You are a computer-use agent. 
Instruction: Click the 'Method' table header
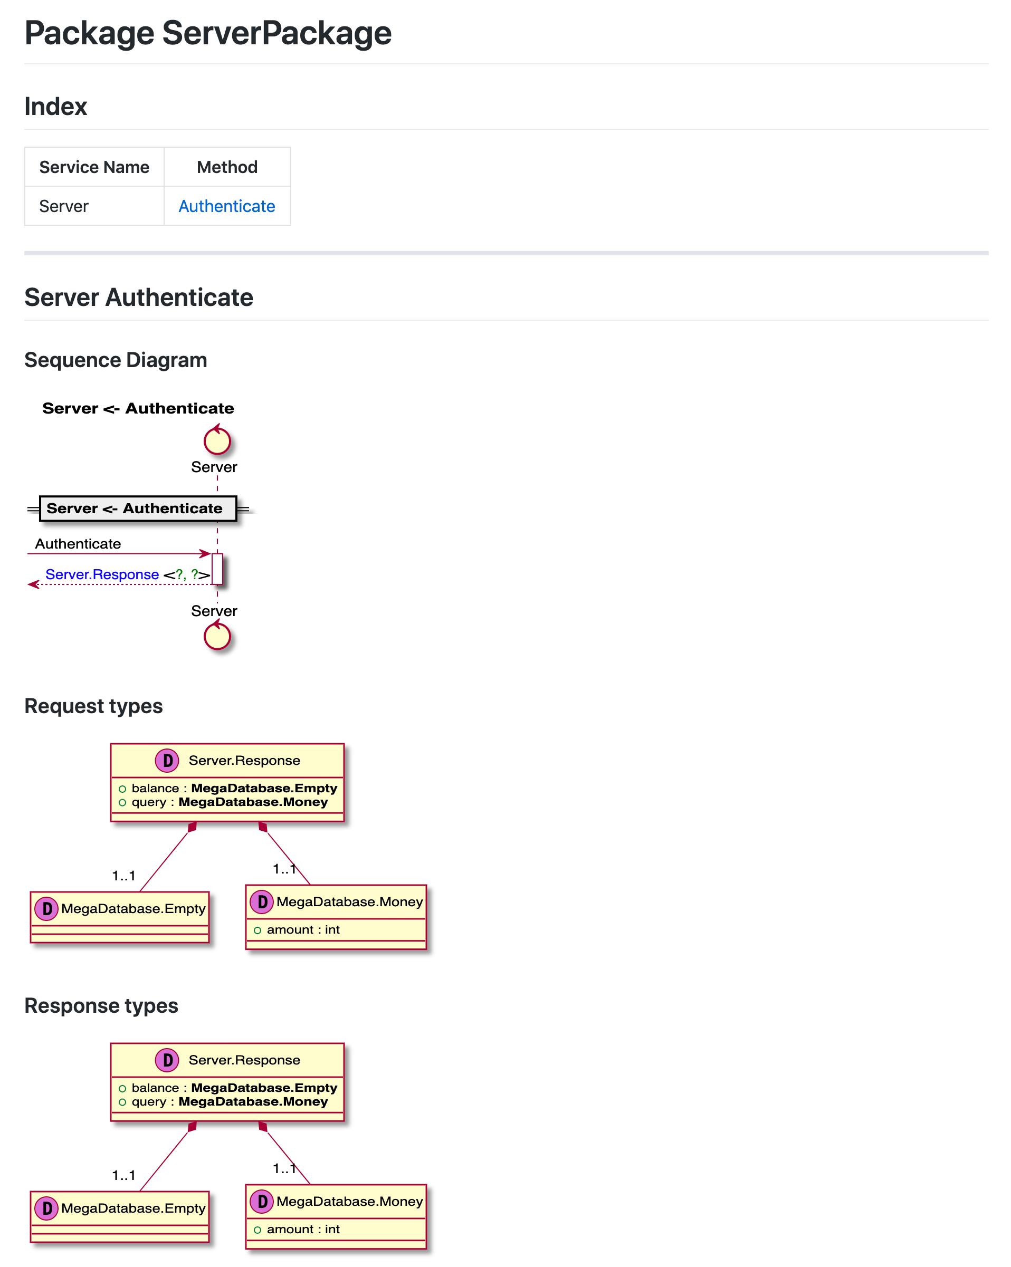coord(227,167)
